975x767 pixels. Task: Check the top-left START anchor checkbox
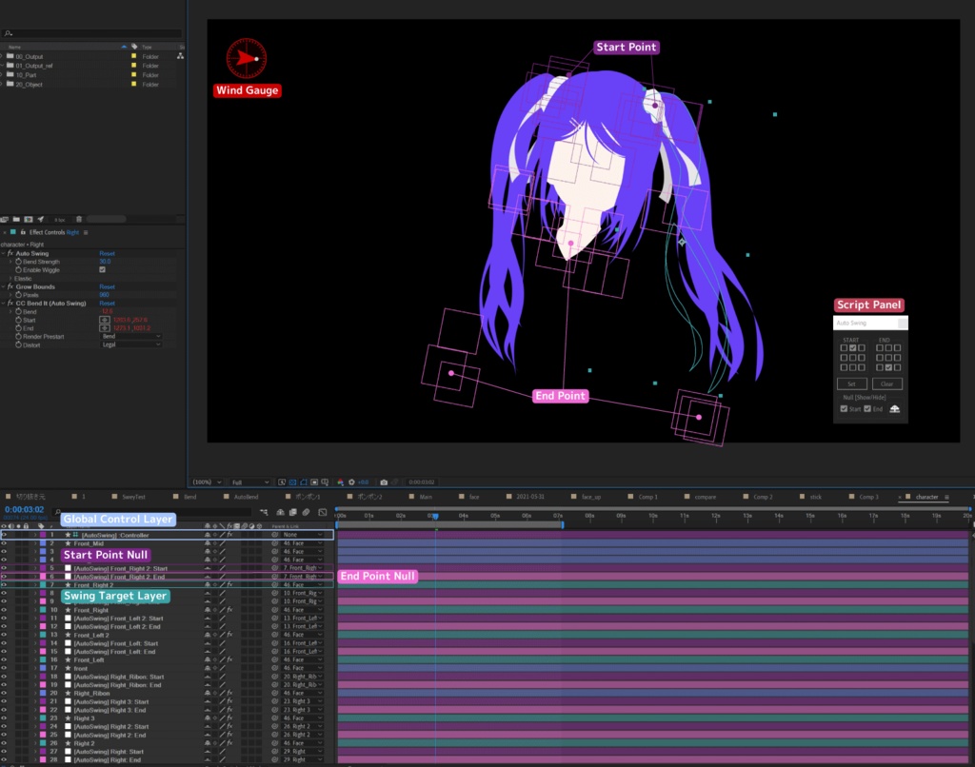844,348
